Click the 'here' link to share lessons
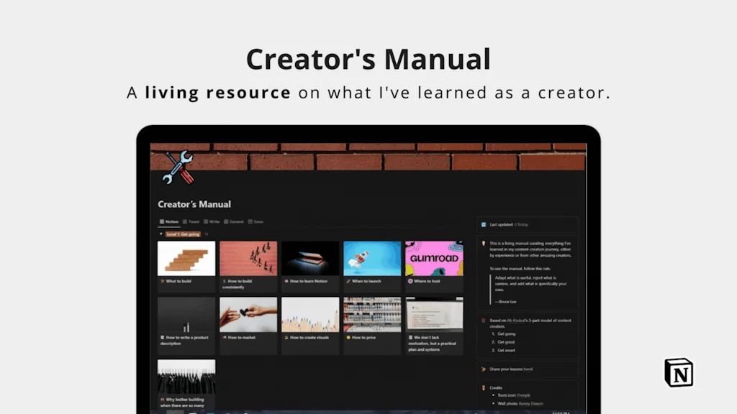Viewport: 737px width, 414px height. pyautogui.click(x=528, y=369)
